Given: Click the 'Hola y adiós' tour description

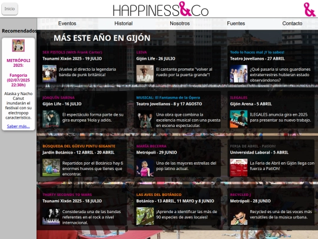Looking at the screenshot, I should (x=92, y=117).
